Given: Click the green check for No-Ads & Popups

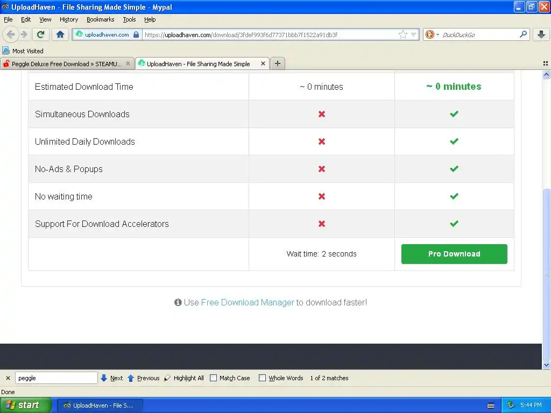Looking at the screenshot, I should click(454, 168).
